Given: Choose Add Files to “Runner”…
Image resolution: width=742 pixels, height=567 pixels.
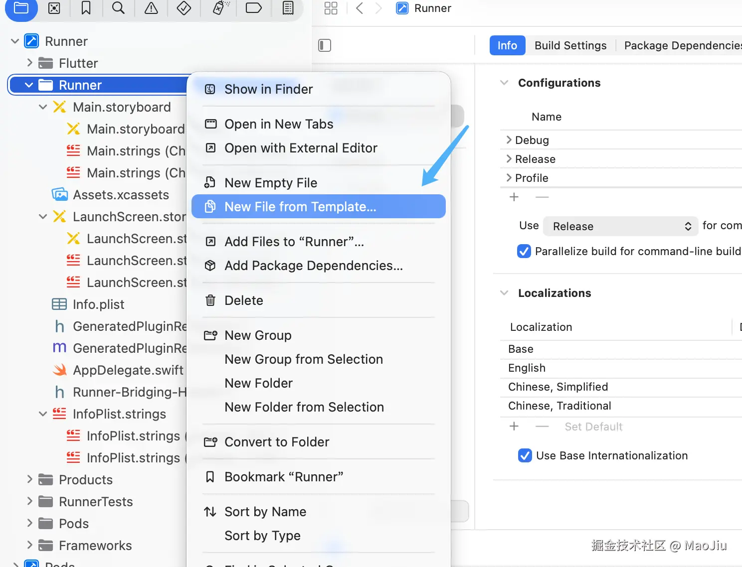Looking at the screenshot, I should pyautogui.click(x=318, y=242).
